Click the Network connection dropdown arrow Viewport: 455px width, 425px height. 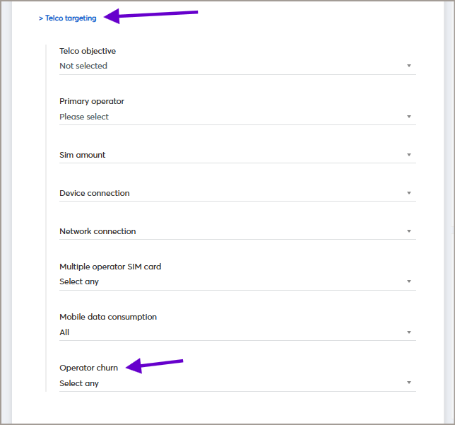point(408,231)
